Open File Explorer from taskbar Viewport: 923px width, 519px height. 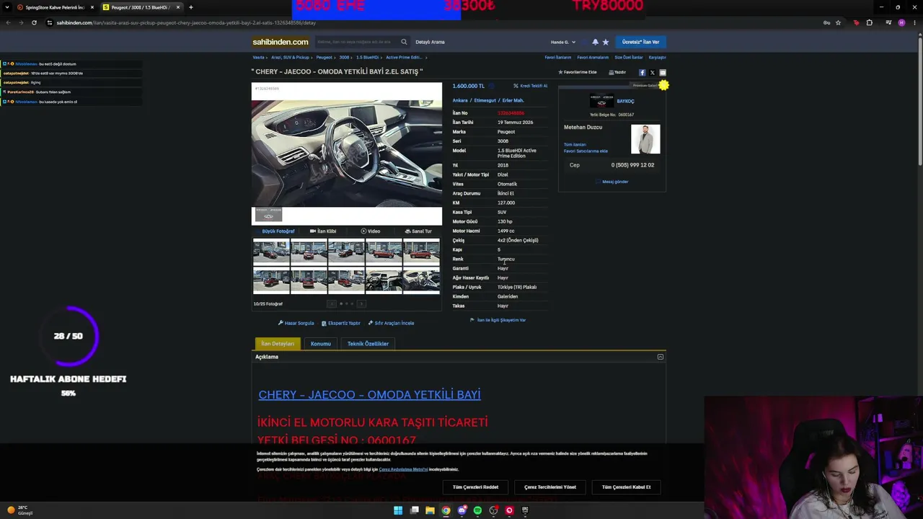(430, 510)
